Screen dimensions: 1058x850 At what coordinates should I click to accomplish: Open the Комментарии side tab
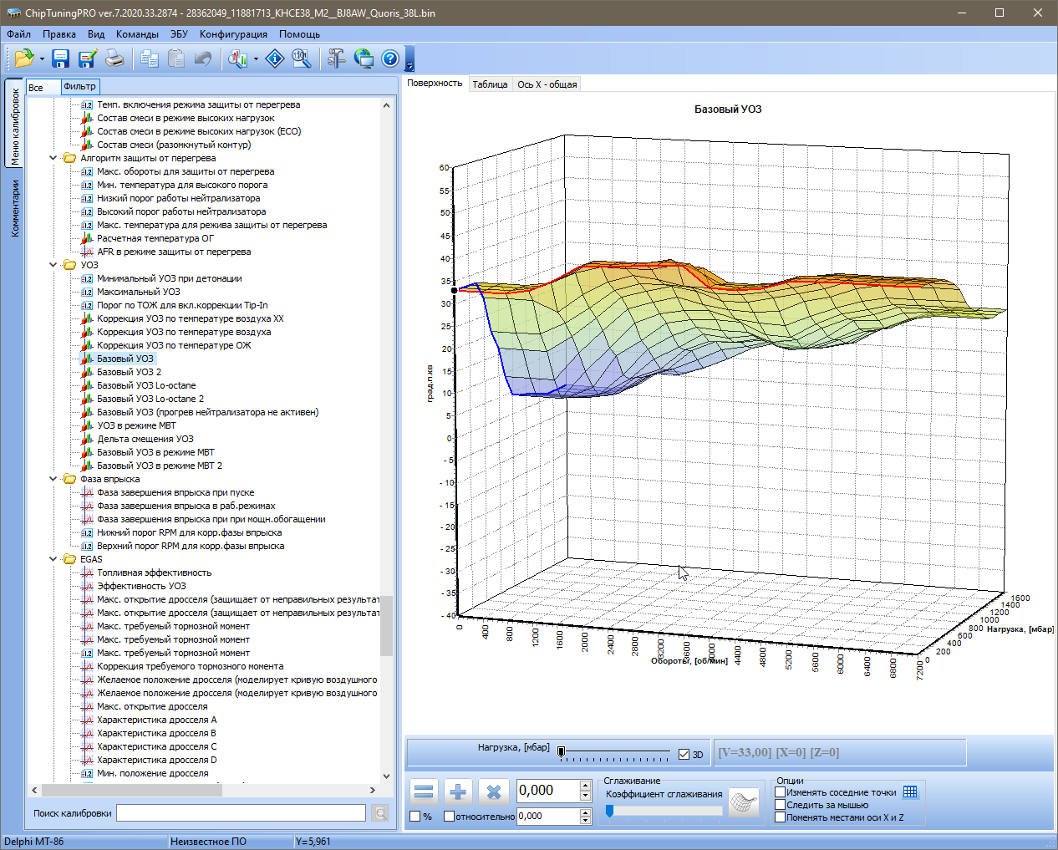(x=14, y=209)
